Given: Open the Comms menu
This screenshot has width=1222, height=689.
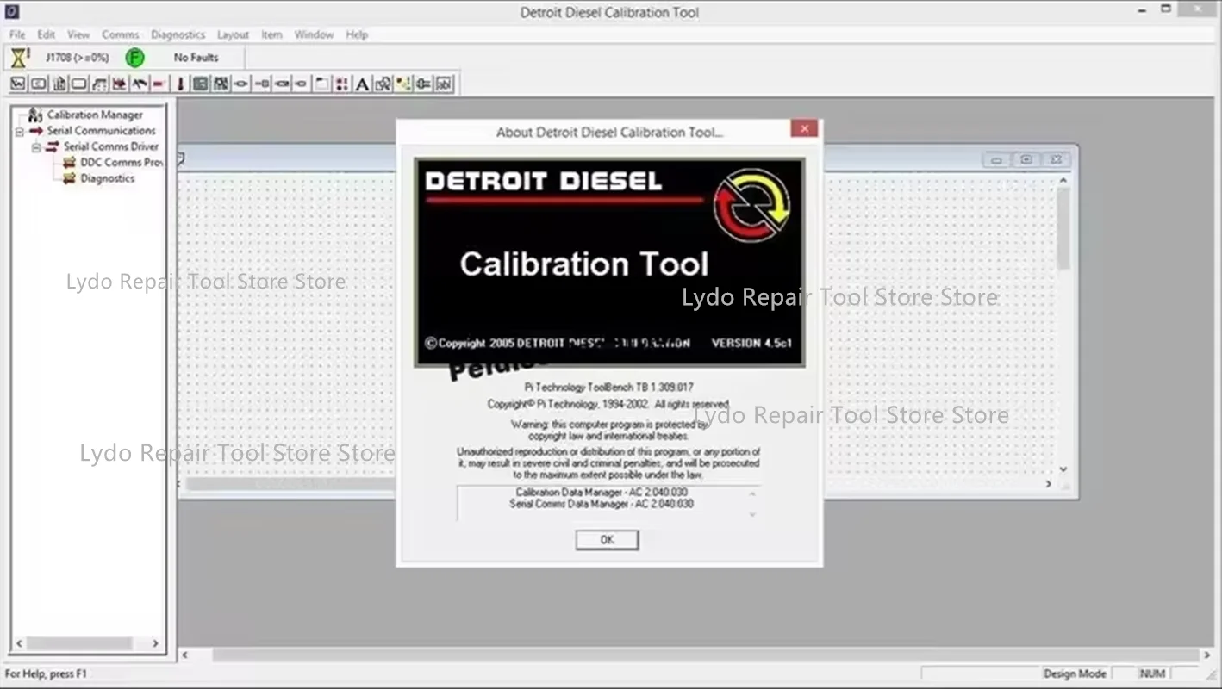Looking at the screenshot, I should pos(120,34).
